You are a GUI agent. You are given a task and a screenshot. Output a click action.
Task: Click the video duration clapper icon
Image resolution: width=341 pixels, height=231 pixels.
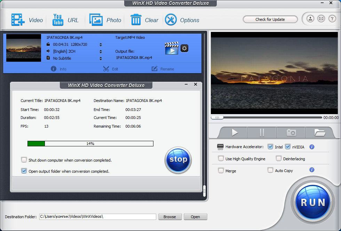[x=48, y=44]
